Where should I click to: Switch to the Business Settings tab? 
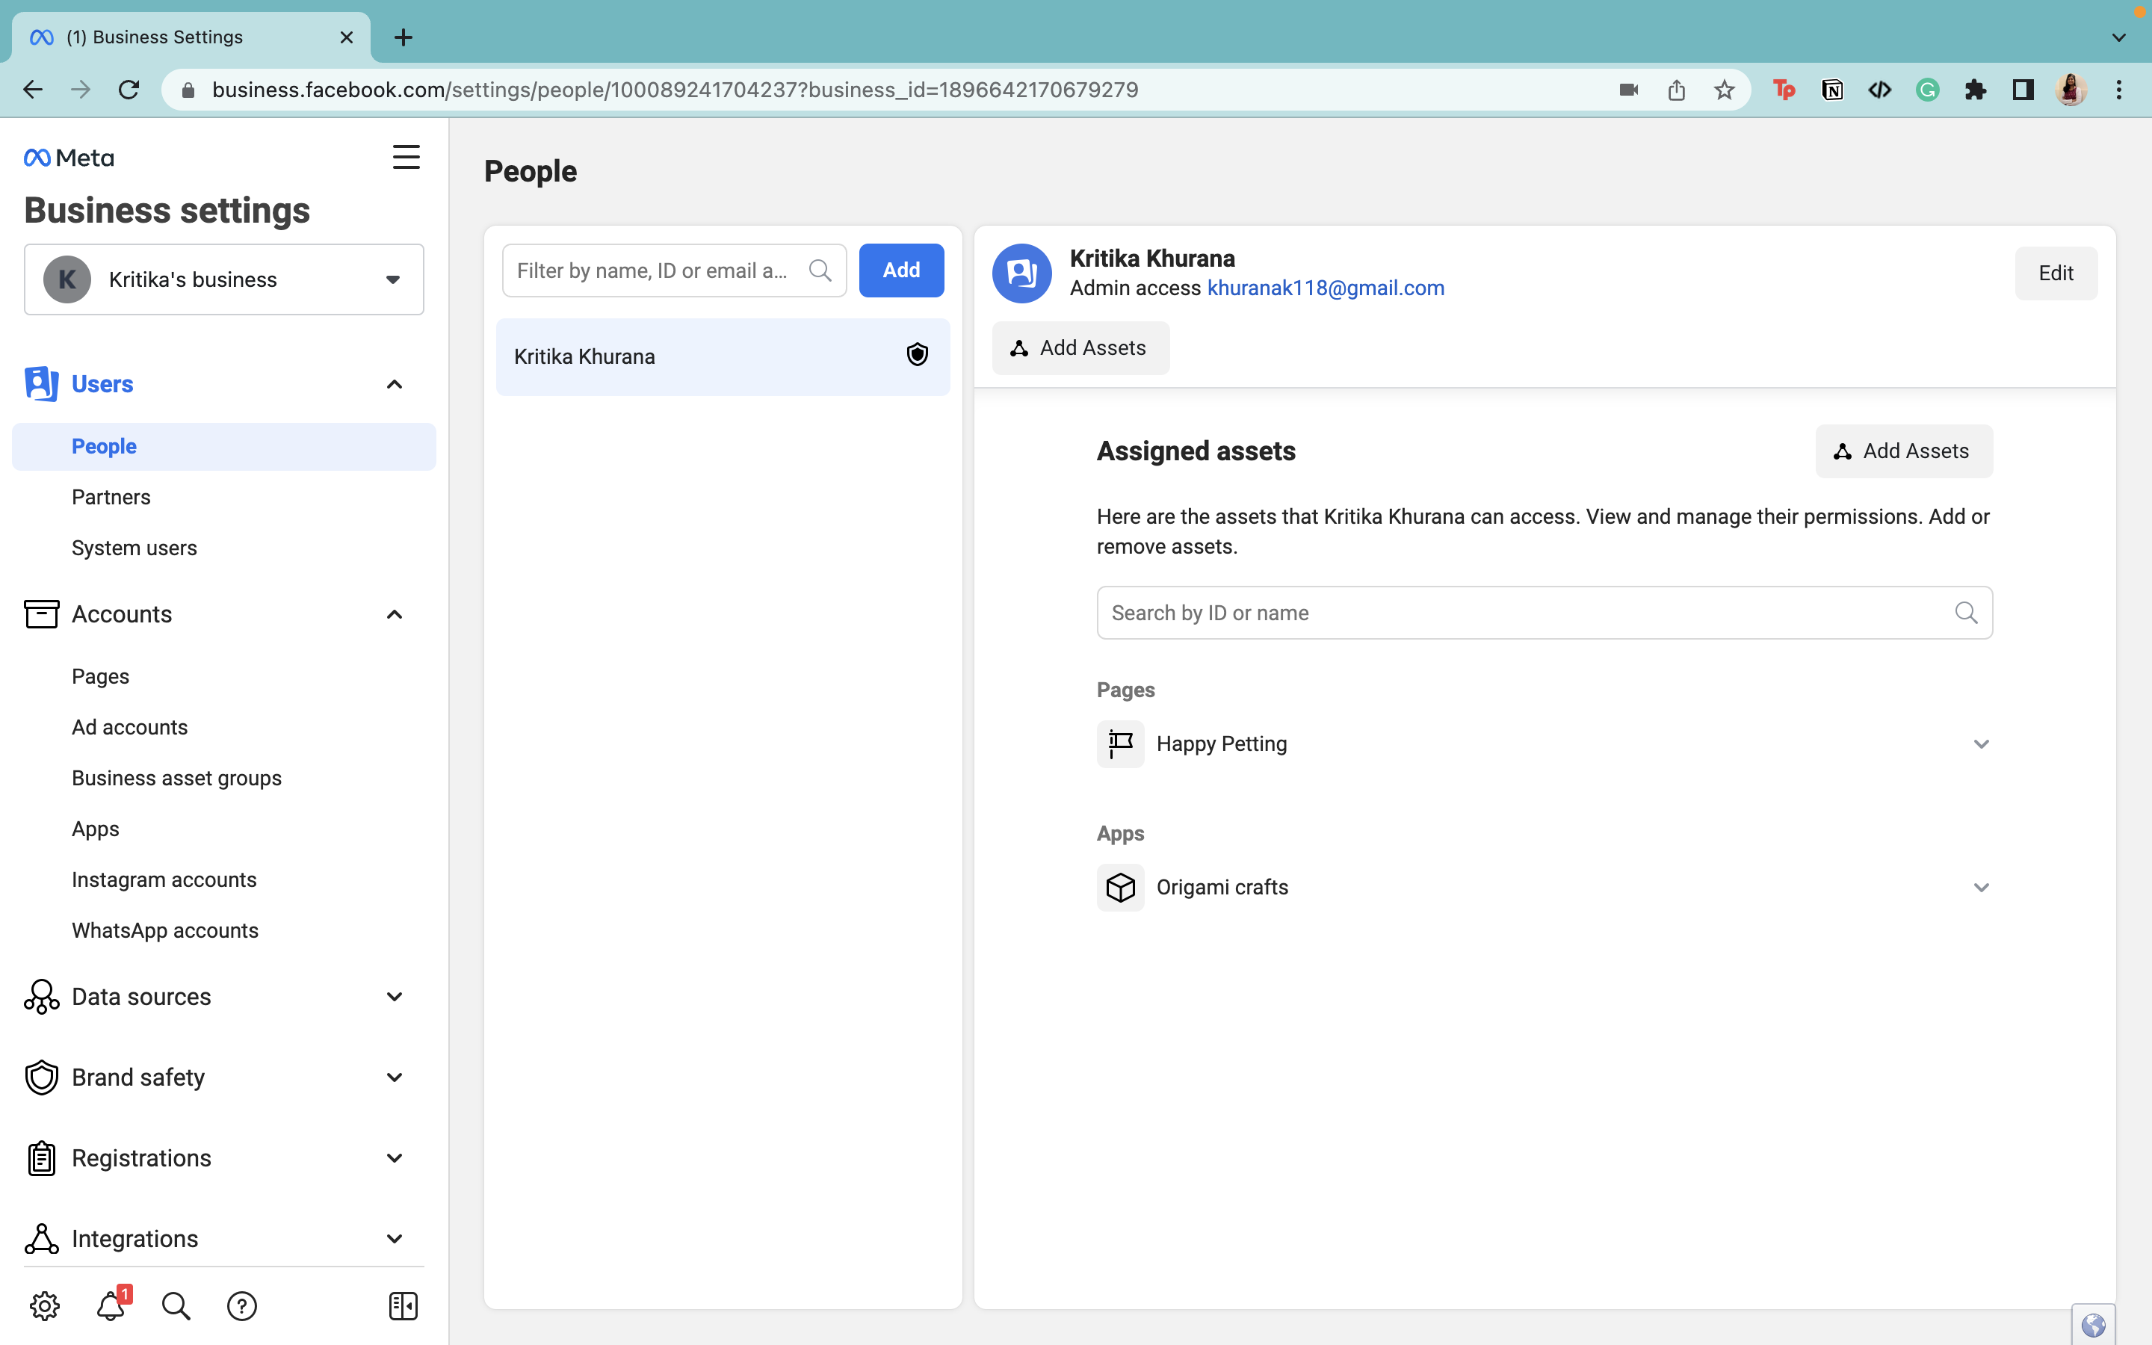pyautogui.click(x=191, y=37)
